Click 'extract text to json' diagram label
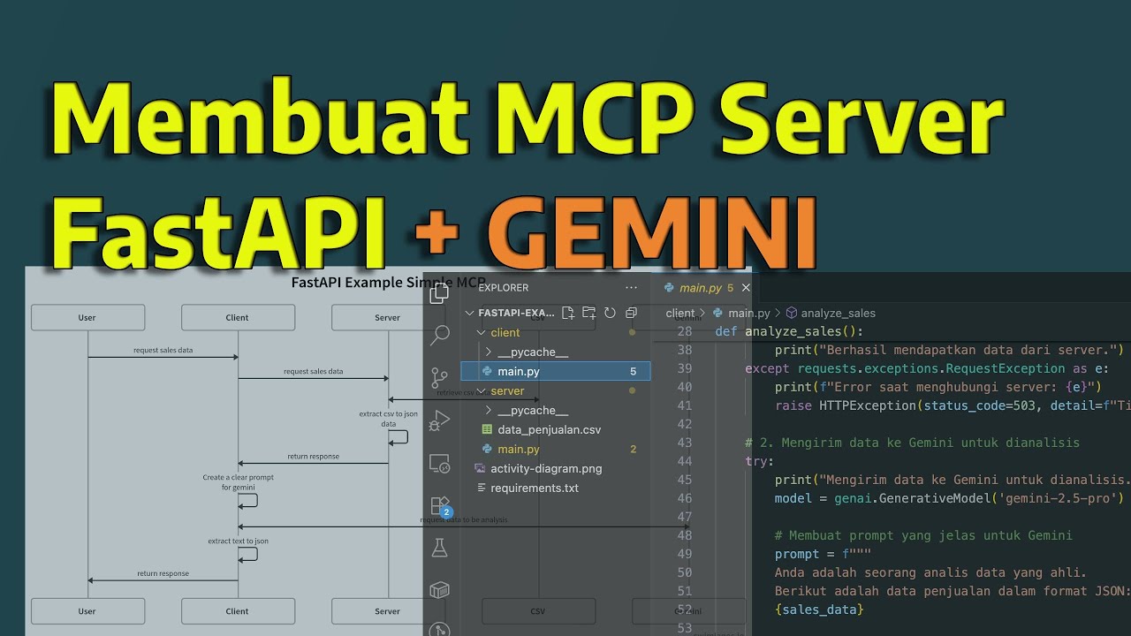 (238, 541)
